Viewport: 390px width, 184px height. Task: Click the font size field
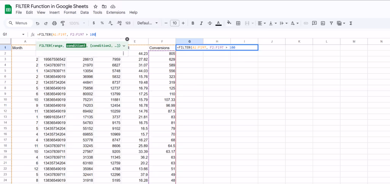[x=174, y=23]
